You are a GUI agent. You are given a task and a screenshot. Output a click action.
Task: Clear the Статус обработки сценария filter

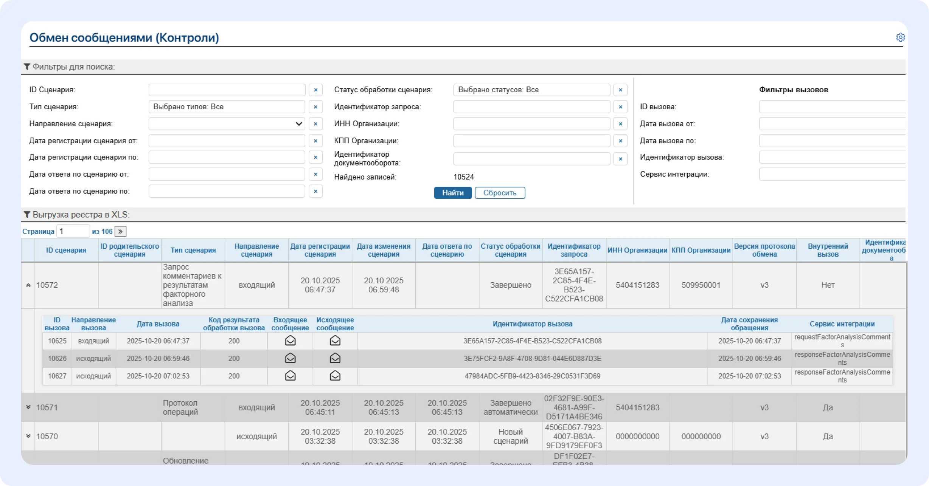tap(620, 90)
